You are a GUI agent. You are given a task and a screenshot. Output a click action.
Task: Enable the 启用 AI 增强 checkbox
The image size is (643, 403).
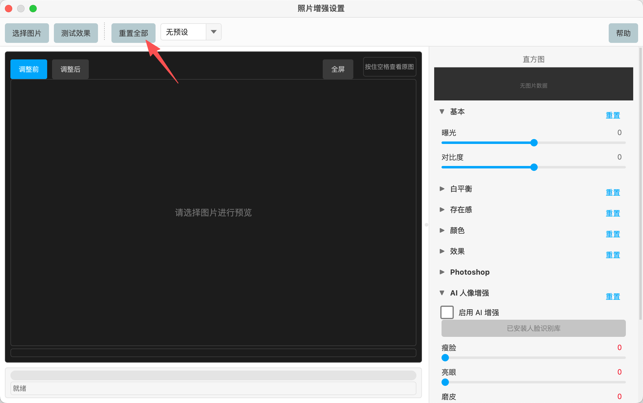(447, 312)
